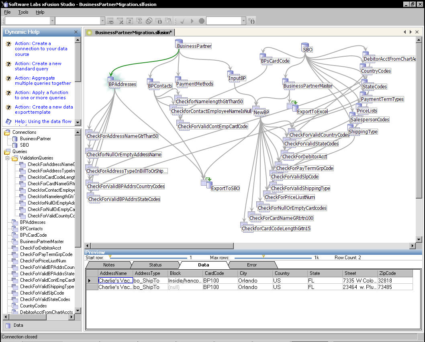The width and height of the screenshot is (425, 342).
Task: Select the BusinessPartnerMaster node icon
Action: [286, 81]
